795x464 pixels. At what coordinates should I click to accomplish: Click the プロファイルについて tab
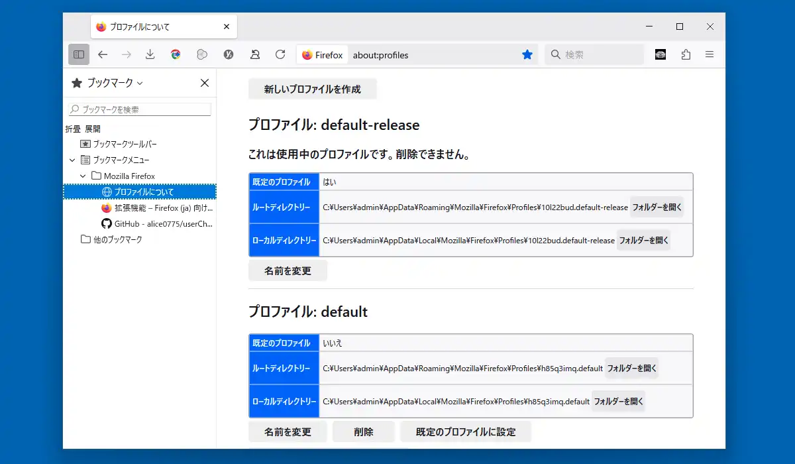click(164, 27)
